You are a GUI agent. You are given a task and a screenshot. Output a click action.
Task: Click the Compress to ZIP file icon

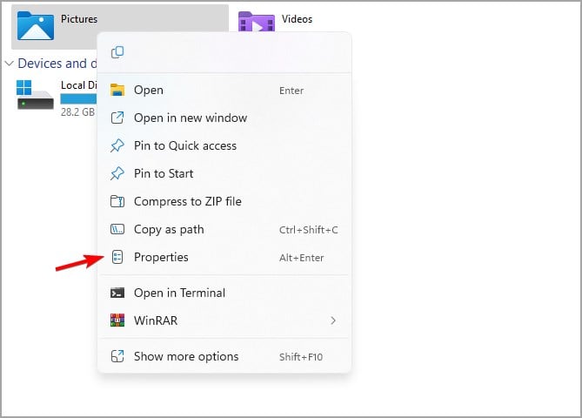[117, 201]
